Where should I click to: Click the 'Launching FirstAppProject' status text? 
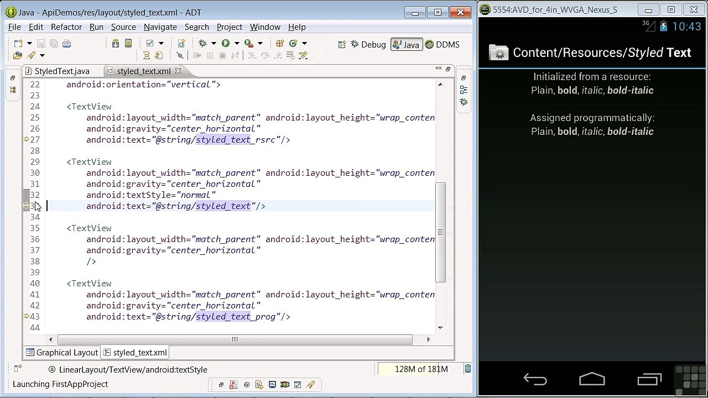(x=60, y=384)
